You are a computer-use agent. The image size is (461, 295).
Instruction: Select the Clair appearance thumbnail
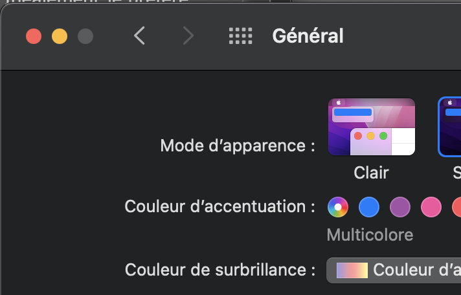(372, 127)
